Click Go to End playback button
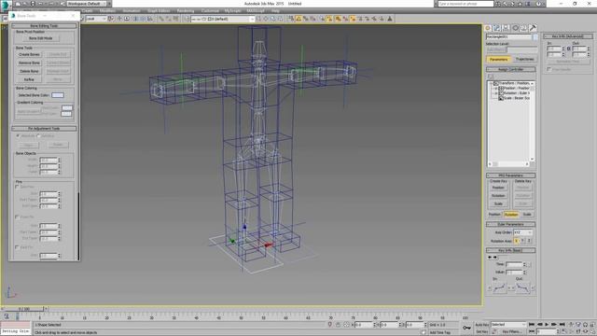The image size is (597, 336). [x=562, y=324]
